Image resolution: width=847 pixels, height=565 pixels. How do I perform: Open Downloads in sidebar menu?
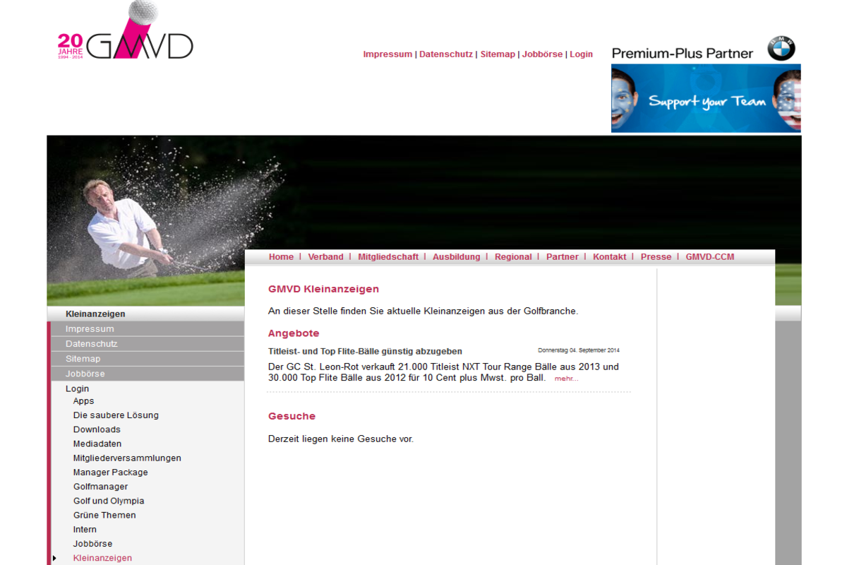click(x=97, y=429)
